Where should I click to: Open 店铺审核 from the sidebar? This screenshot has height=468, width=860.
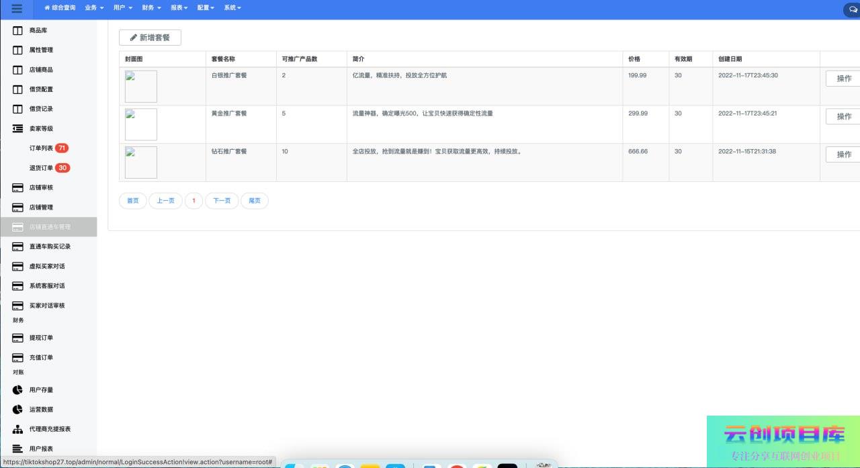tap(40, 188)
